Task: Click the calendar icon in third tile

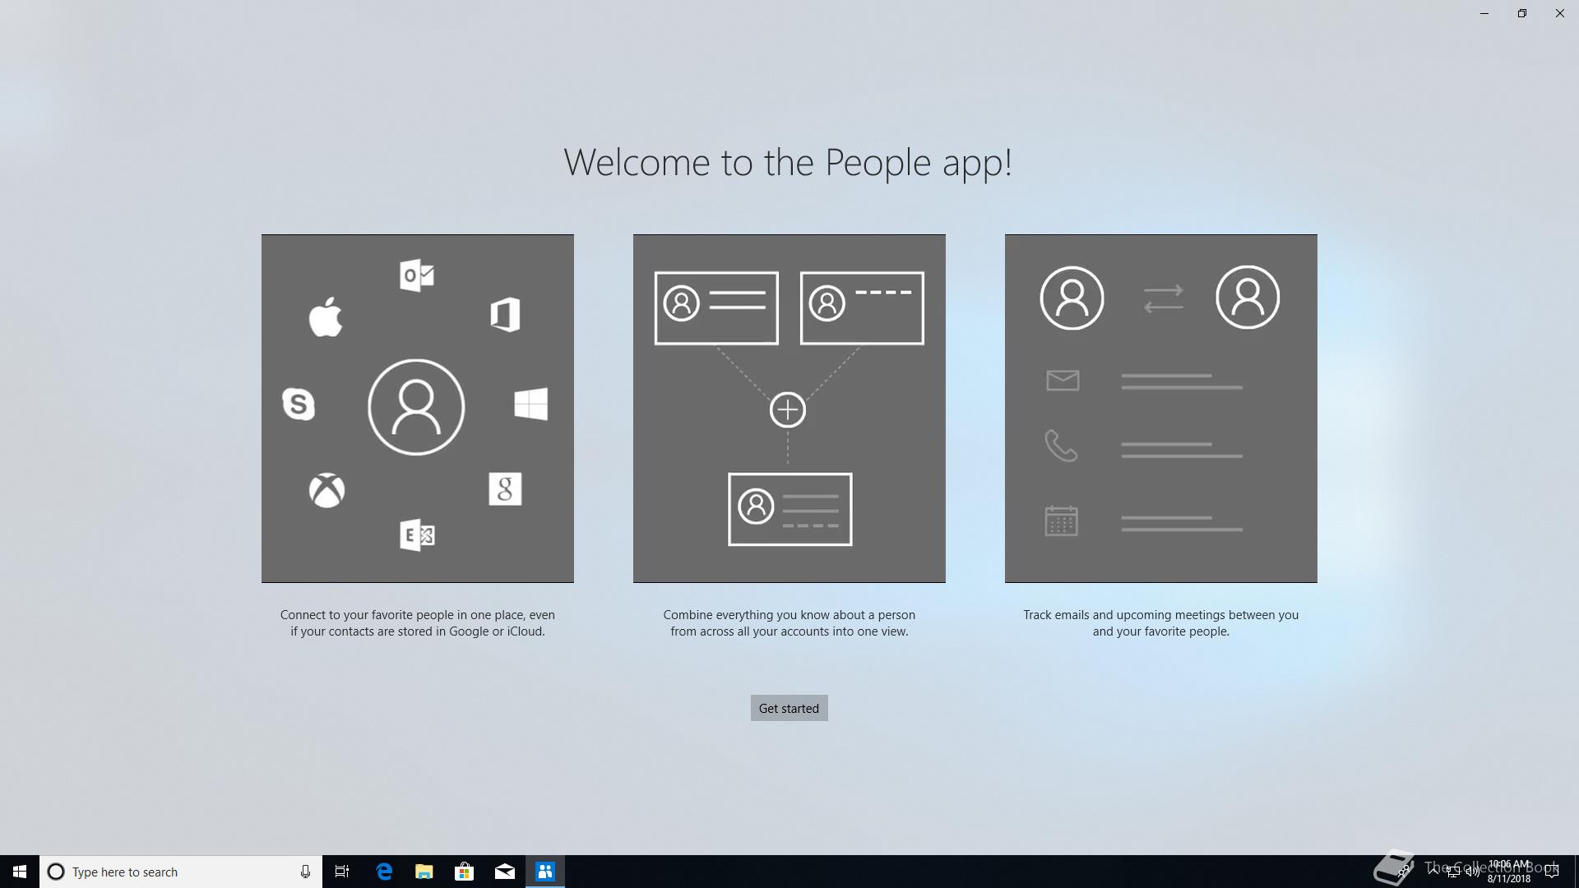Action: coord(1061,520)
